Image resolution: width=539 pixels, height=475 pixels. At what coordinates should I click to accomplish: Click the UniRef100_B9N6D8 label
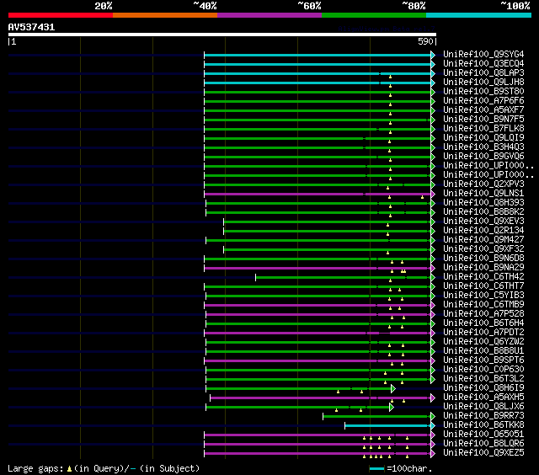pyautogui.click(x=483, y=259)
